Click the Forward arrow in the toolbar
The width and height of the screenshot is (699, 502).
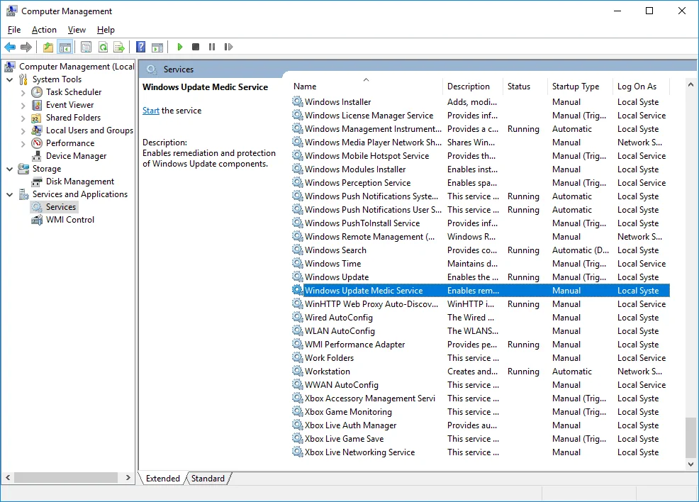[26, 47]
